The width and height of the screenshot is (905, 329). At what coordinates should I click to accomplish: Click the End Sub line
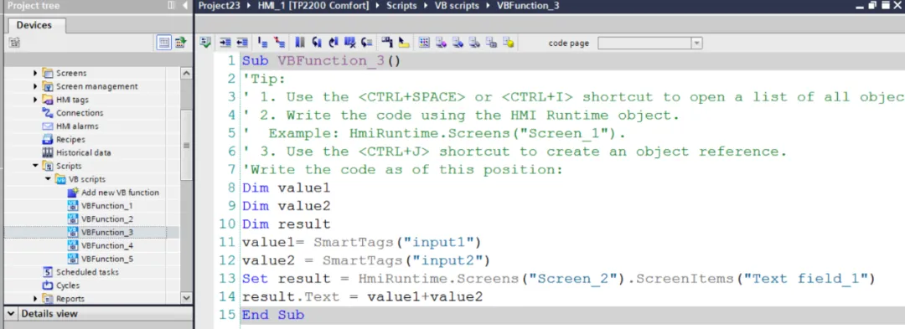(272, 315)
